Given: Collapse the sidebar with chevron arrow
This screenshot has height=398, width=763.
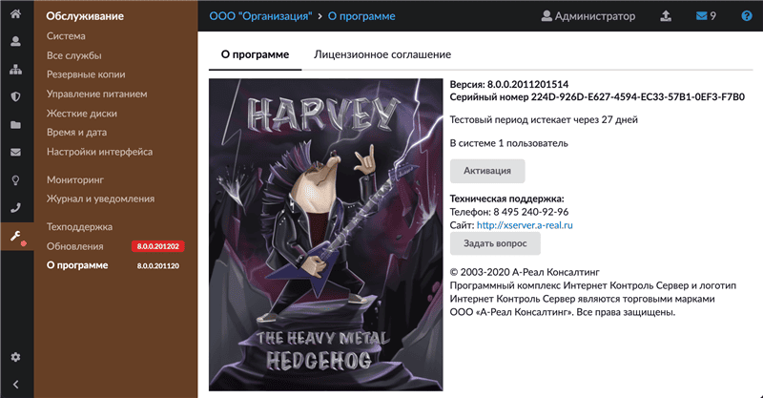Looking at the screenshot, I should click(x=15, y=385).
